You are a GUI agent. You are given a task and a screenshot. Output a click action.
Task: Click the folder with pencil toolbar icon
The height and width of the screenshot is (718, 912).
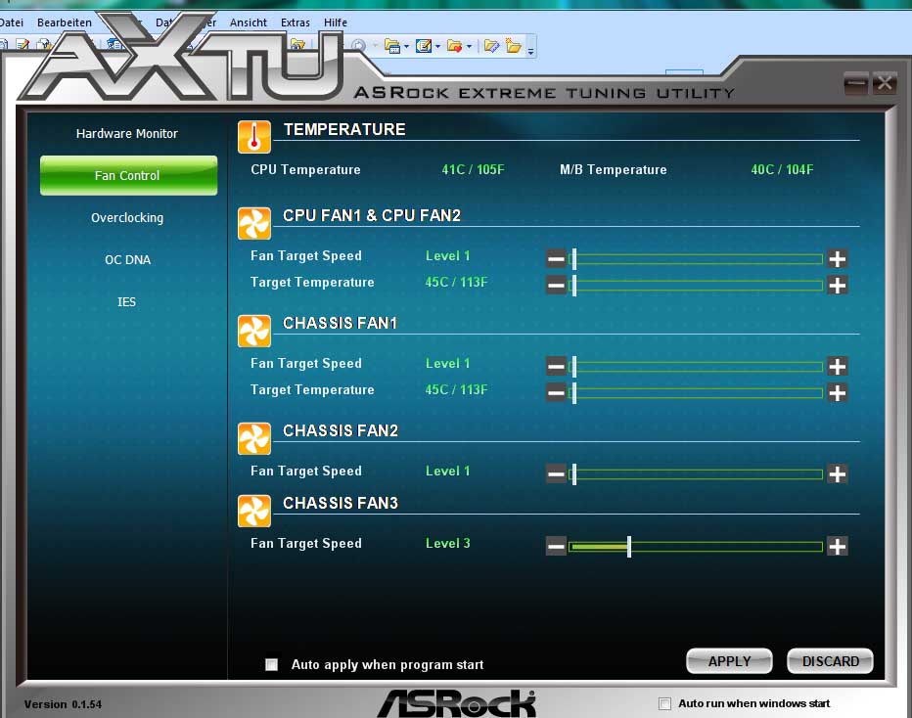491,46
